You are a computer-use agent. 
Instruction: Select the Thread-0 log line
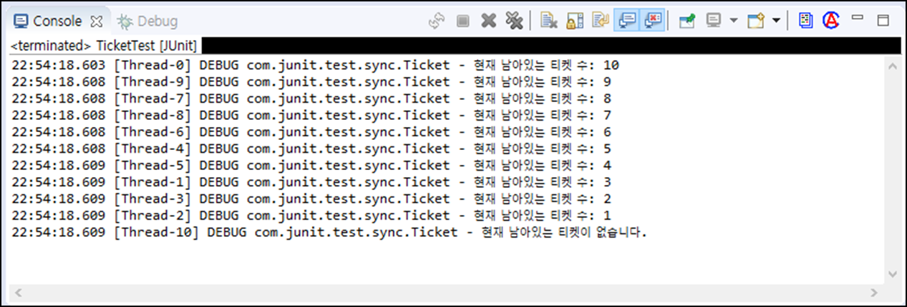coord(316,65)
